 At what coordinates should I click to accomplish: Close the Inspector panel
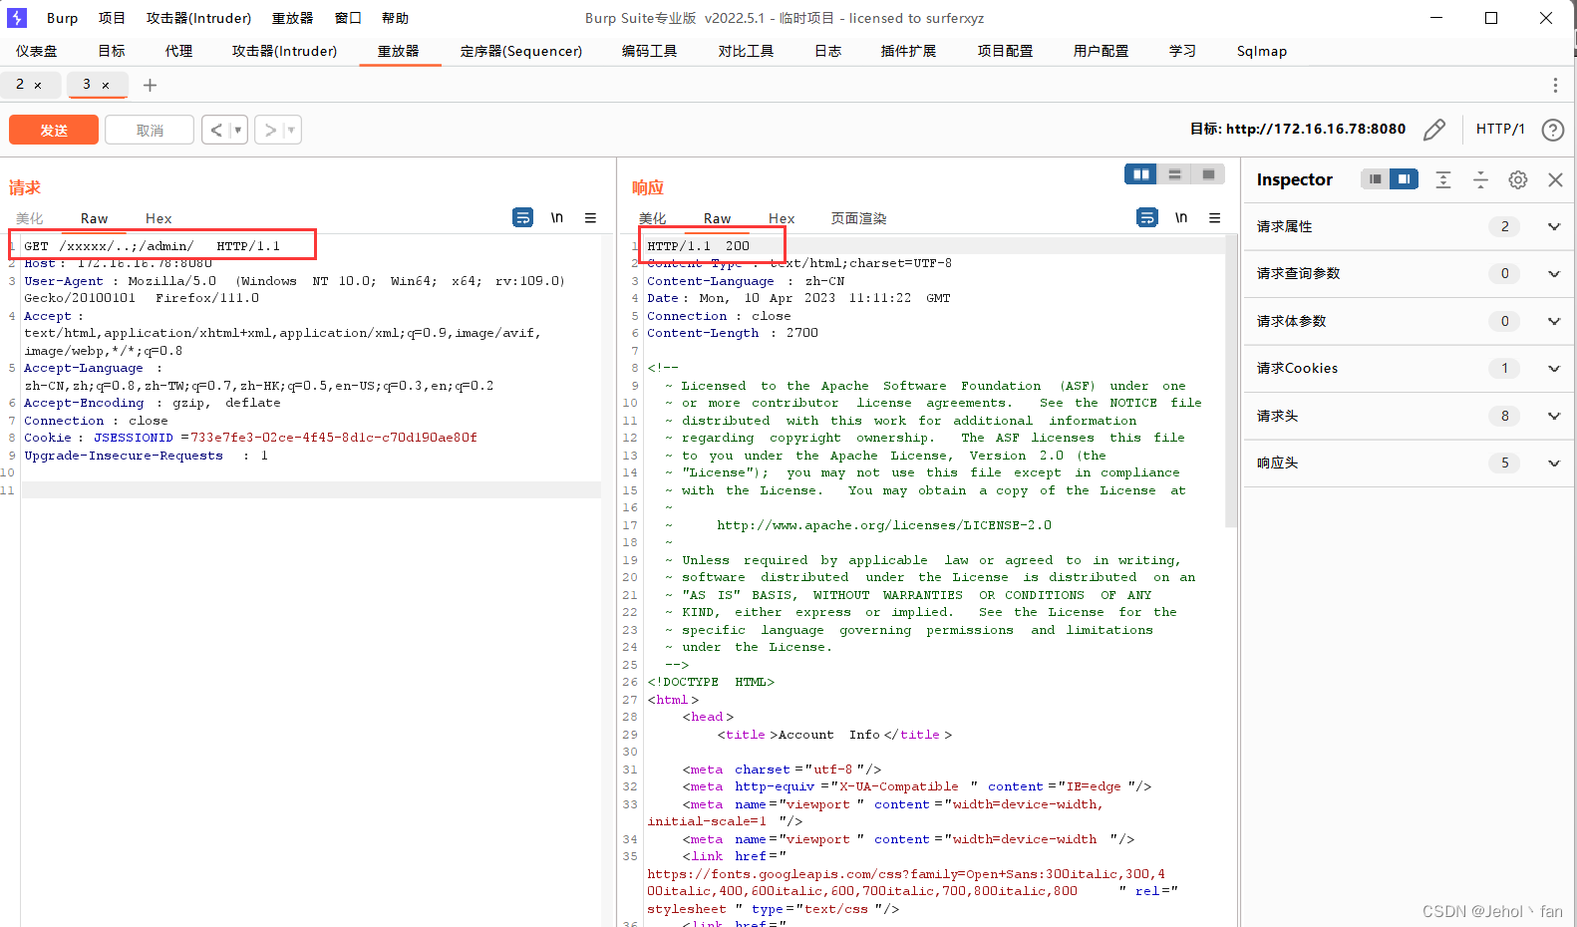[1555, 179]
